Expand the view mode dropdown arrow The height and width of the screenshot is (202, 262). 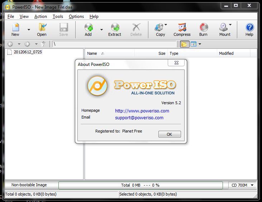click(x=200, y=44)
